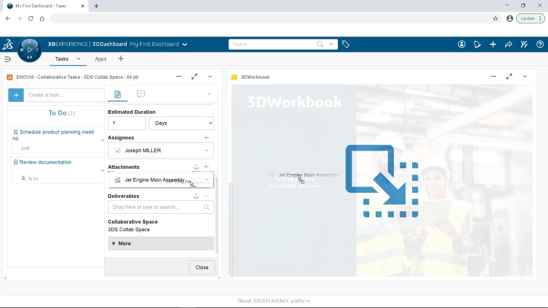Screen dimensions: 548x308
Task: Expand Schedule product planning meeting task chevron
Action: point(102,140)
